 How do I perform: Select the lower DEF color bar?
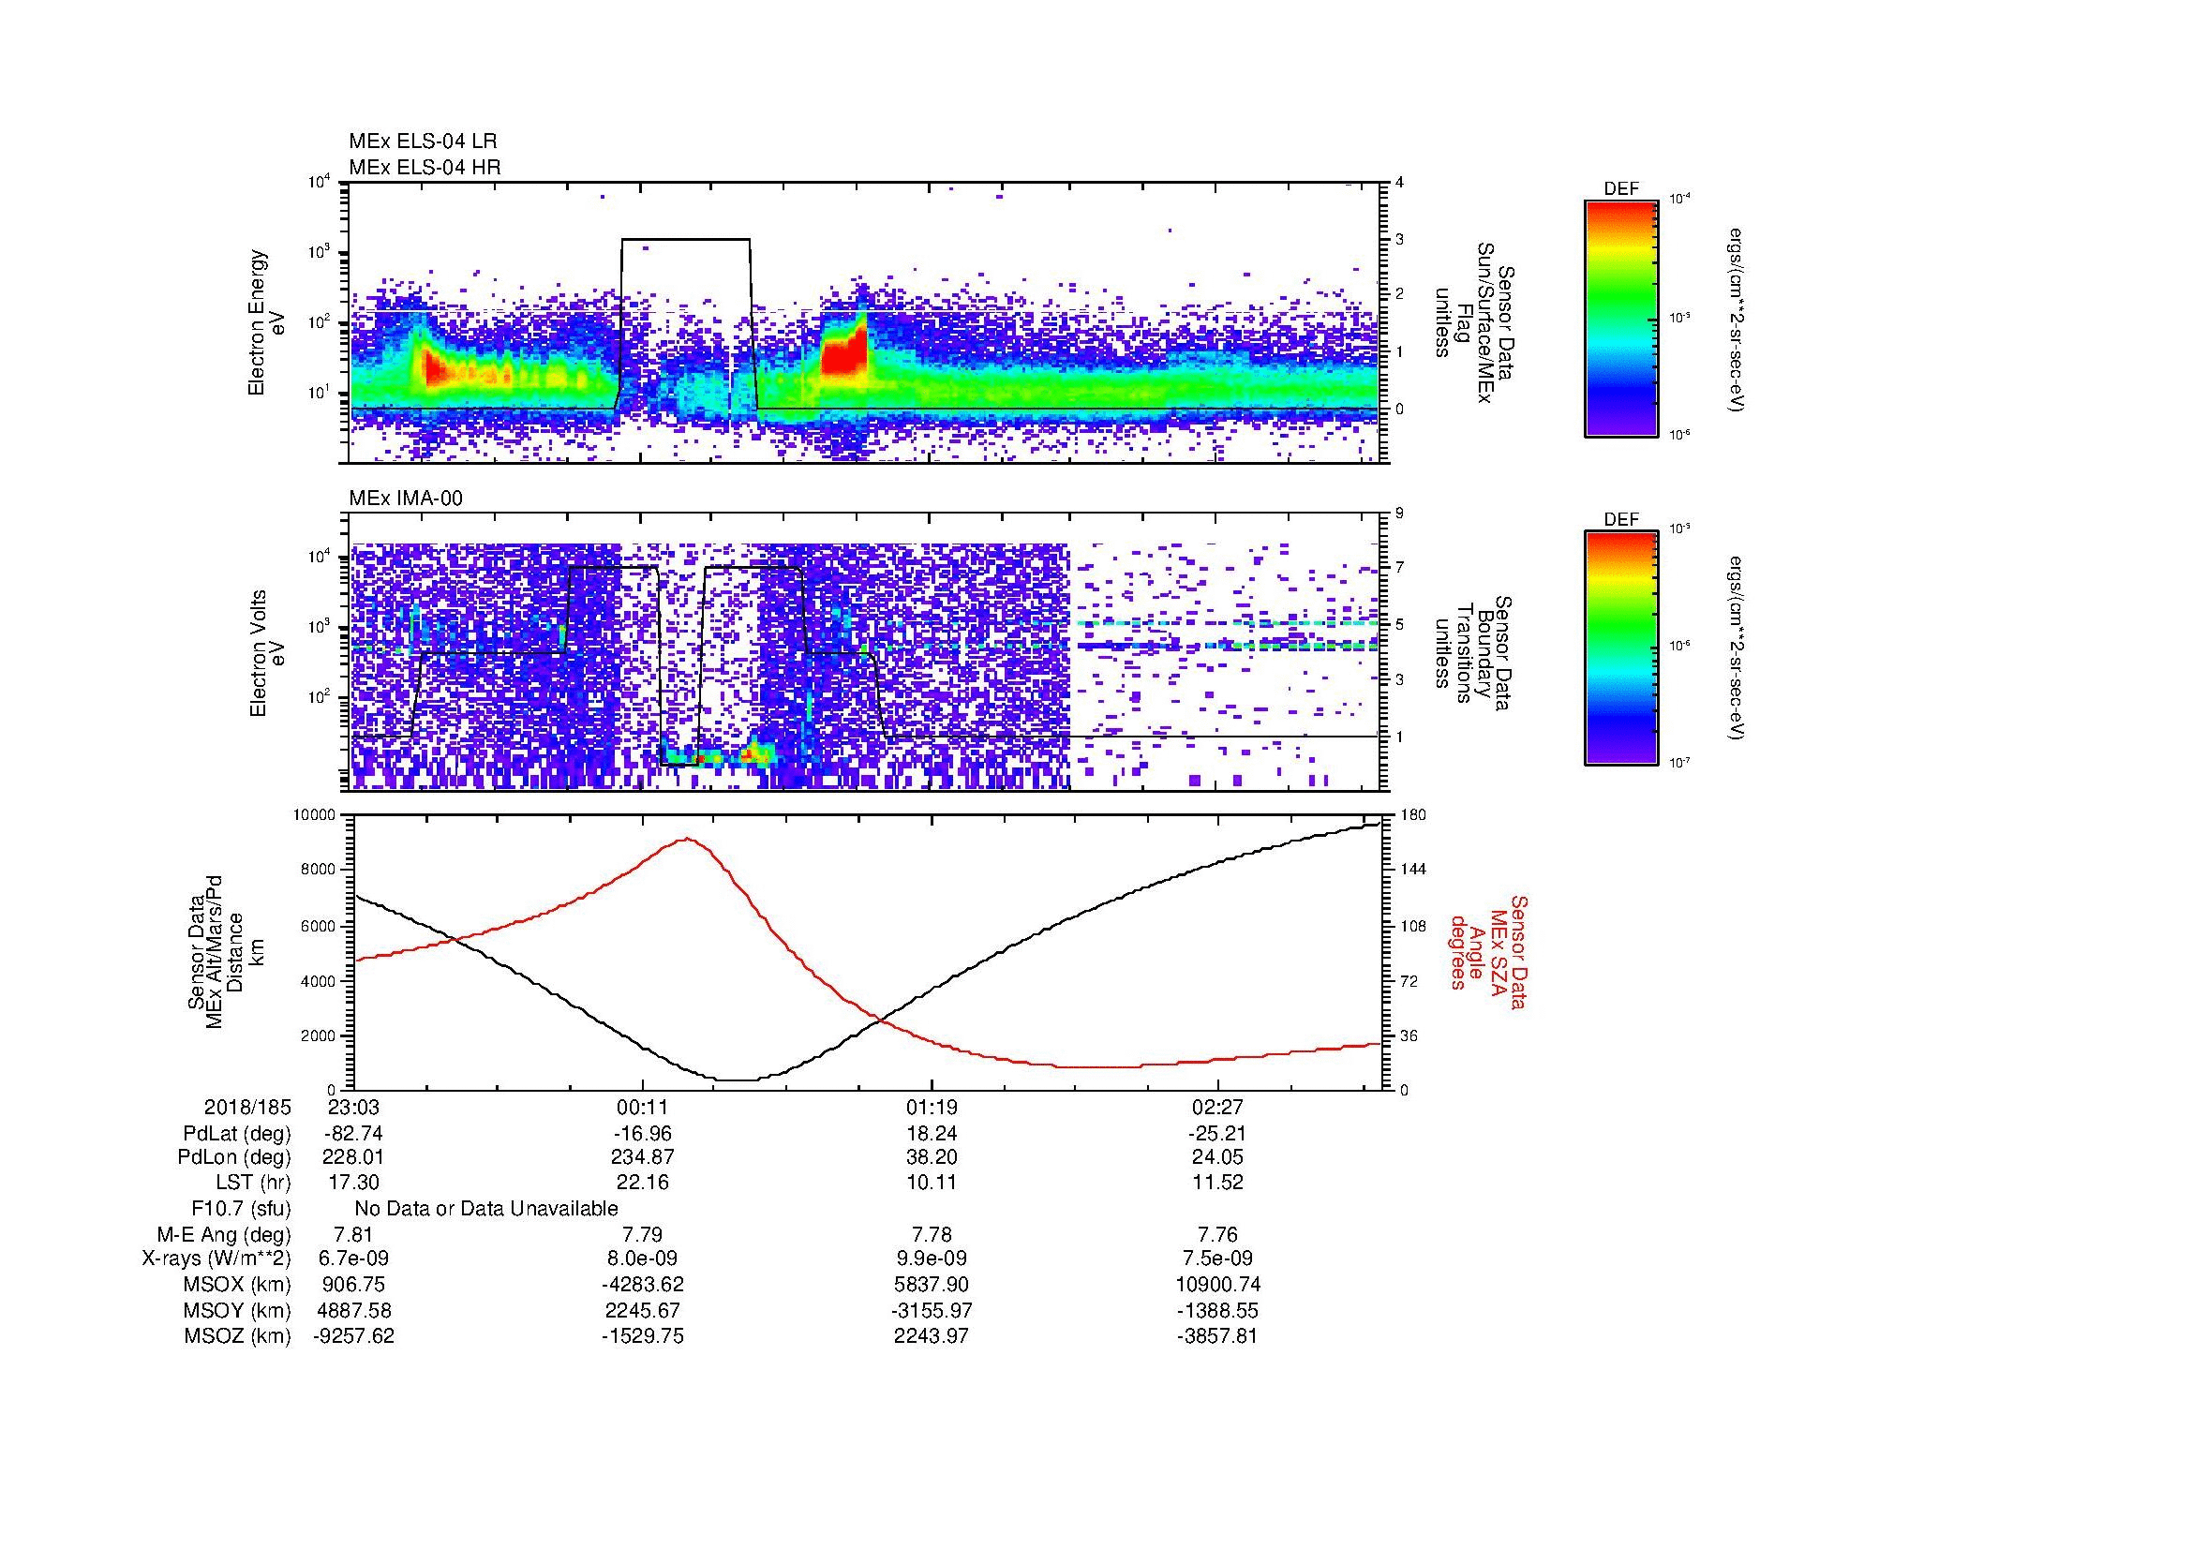pyautogui.click(x=1621, y=648)
